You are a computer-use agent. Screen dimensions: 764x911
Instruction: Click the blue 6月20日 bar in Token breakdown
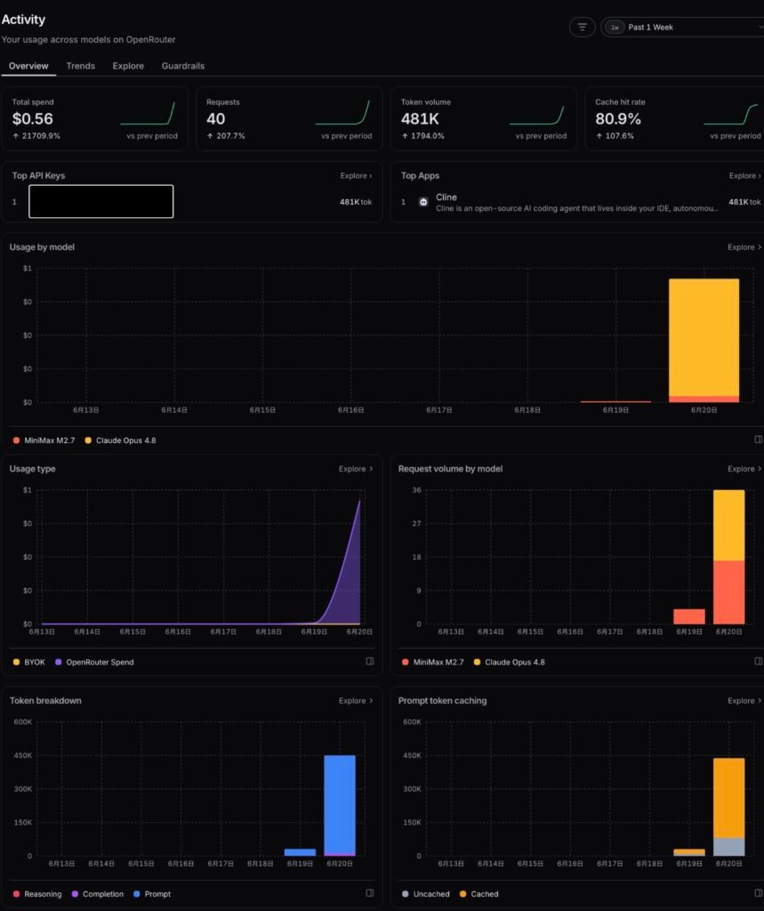pyautogui.click(x=340, y=804)
